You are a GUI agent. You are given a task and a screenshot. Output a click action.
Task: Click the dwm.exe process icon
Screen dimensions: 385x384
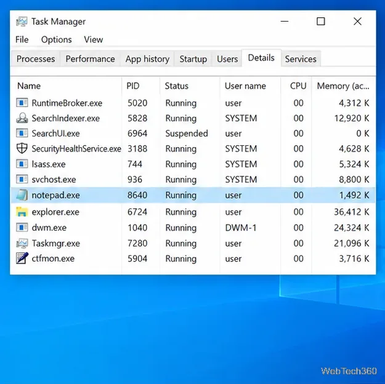click(22, 228)
